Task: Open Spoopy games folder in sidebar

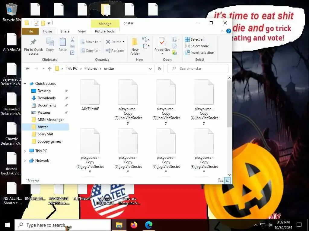Action: (49, 141)
